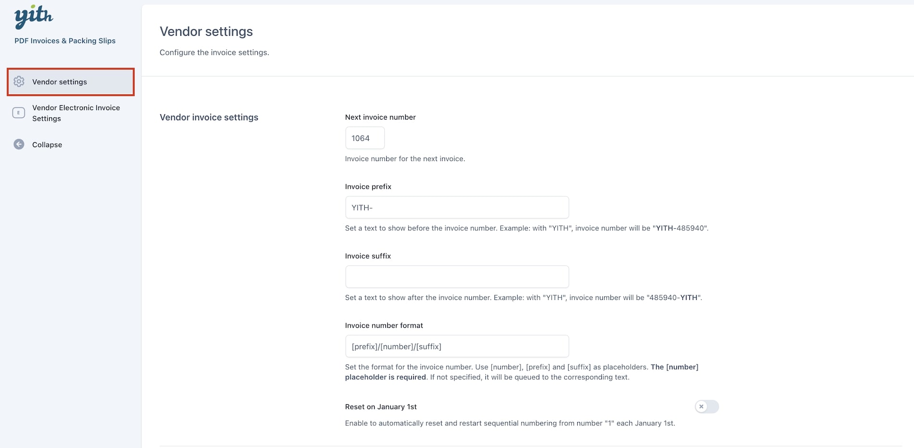Click 'Configure the invoice settings.' text

[215, 52]
